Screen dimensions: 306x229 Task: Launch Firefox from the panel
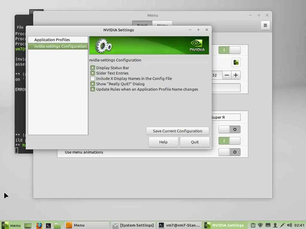(39, 225)
